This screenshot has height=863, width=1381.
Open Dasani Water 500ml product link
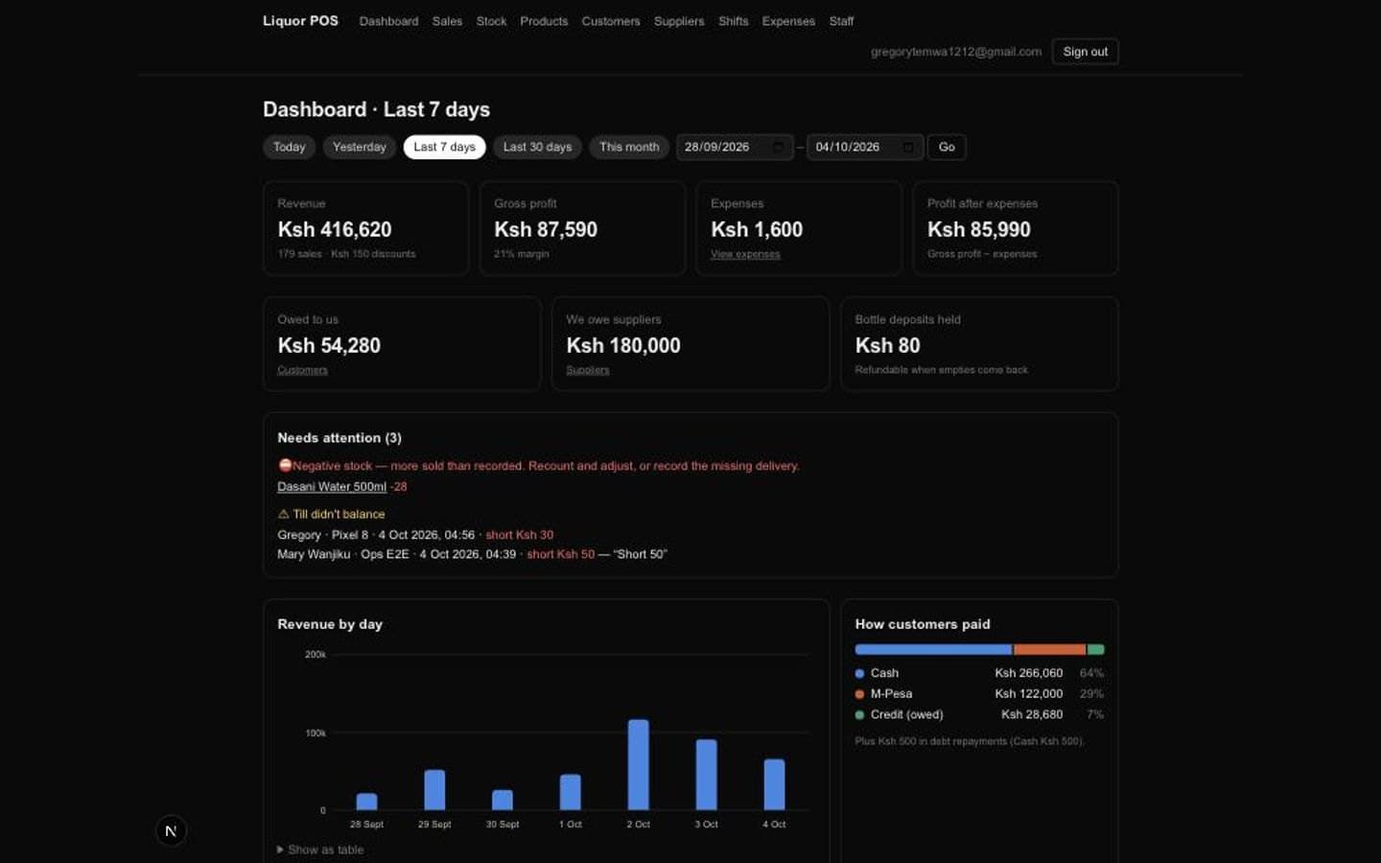click(332, 486)
